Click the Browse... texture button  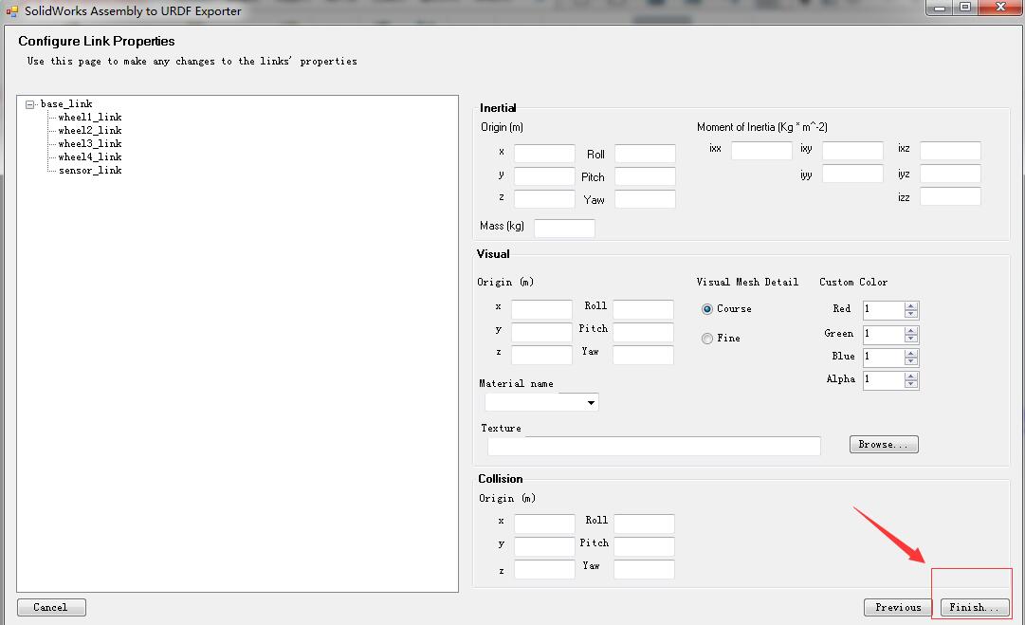click(884, 445)
